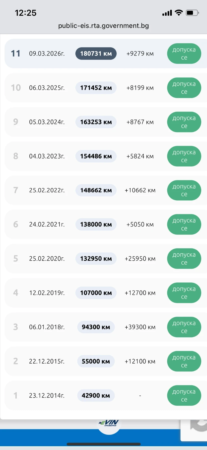Tap the public-eis.rta.government.bg address bar
The width and height of the screenshot is (207, 450).
click(103, 26)
